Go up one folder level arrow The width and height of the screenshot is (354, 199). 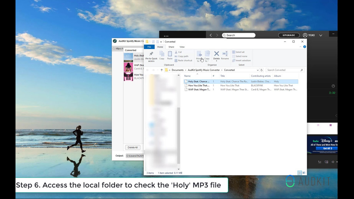pos(162,70)
